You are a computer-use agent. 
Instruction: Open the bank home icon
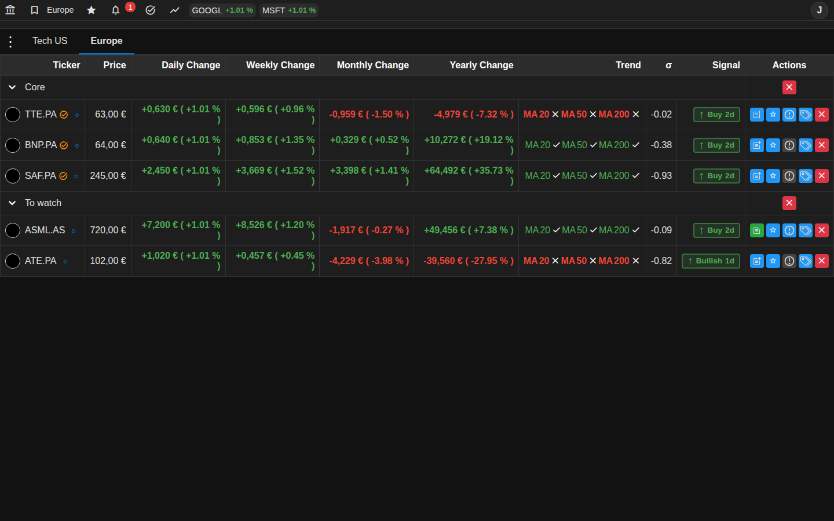(x=10, y=10)
